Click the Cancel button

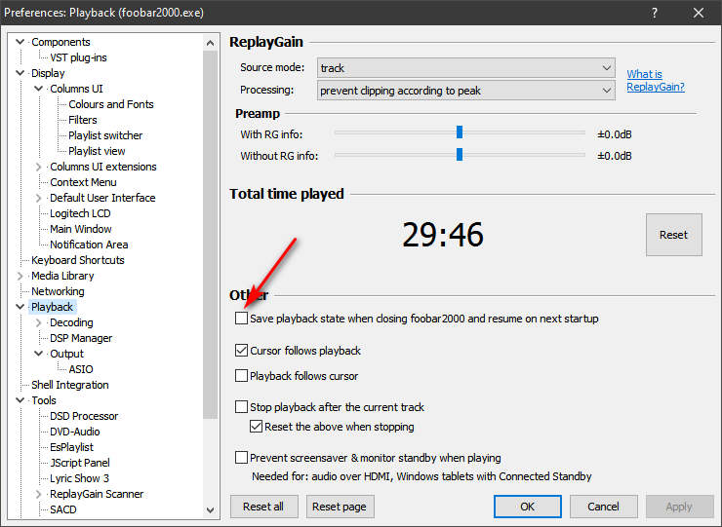pyautogui.click(x=604, y=507)
